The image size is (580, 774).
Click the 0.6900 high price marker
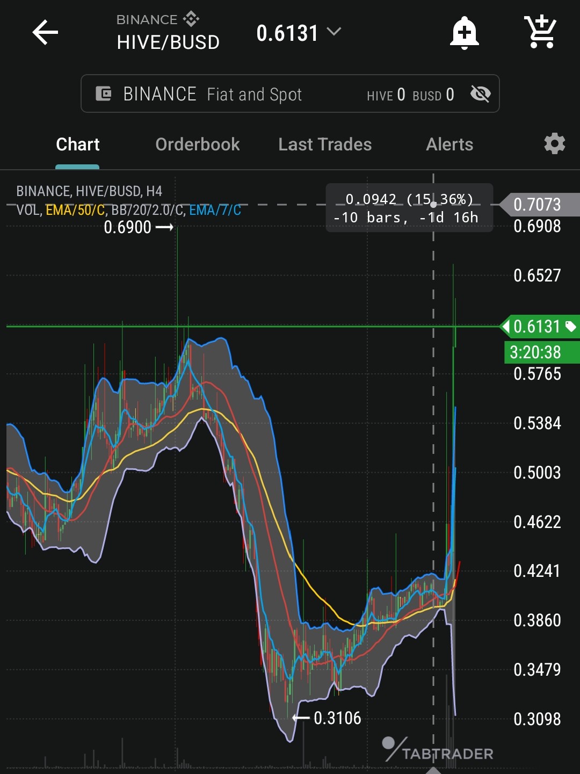pyautogui.click(x=138, y=227)
